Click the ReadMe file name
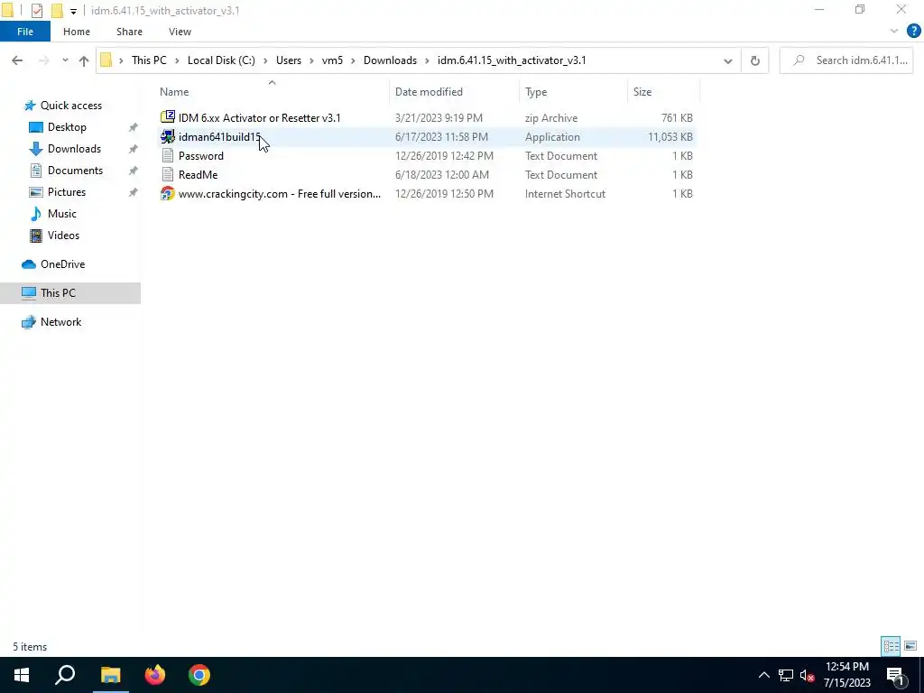 click(198, 174)
